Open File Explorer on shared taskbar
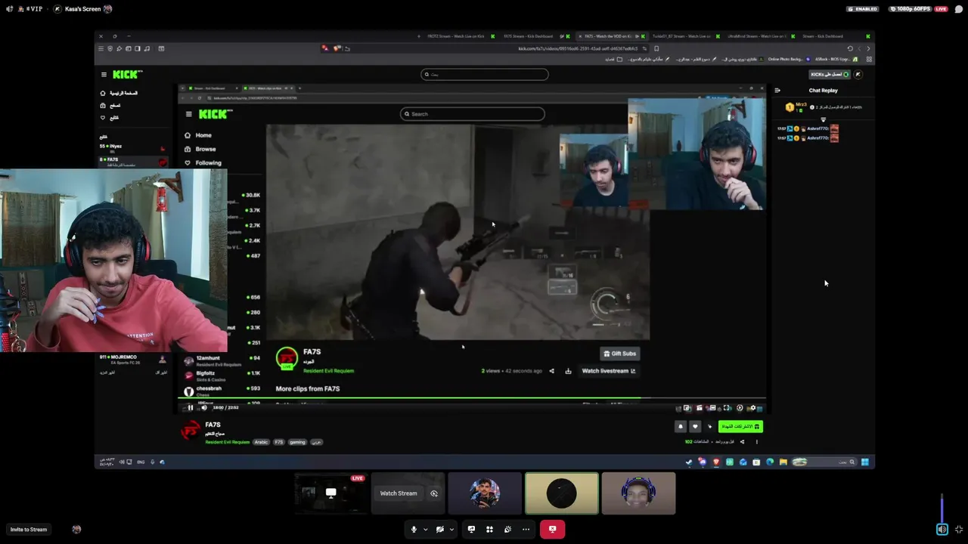Screen dimensions: 968x544 tap(783, 462)
